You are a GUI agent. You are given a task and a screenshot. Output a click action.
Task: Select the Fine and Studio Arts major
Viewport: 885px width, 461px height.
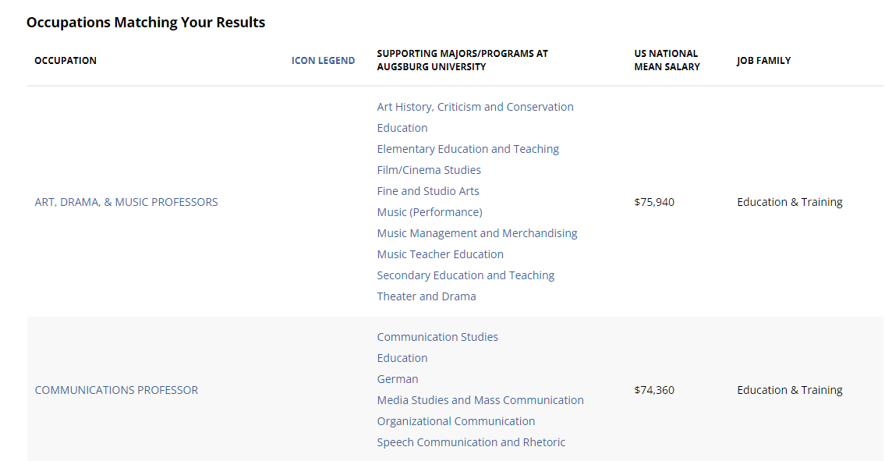coord(428,190)
